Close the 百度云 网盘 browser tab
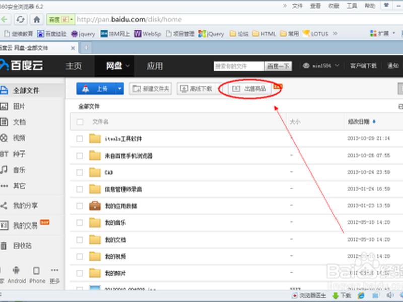 (x=73, y=48)
